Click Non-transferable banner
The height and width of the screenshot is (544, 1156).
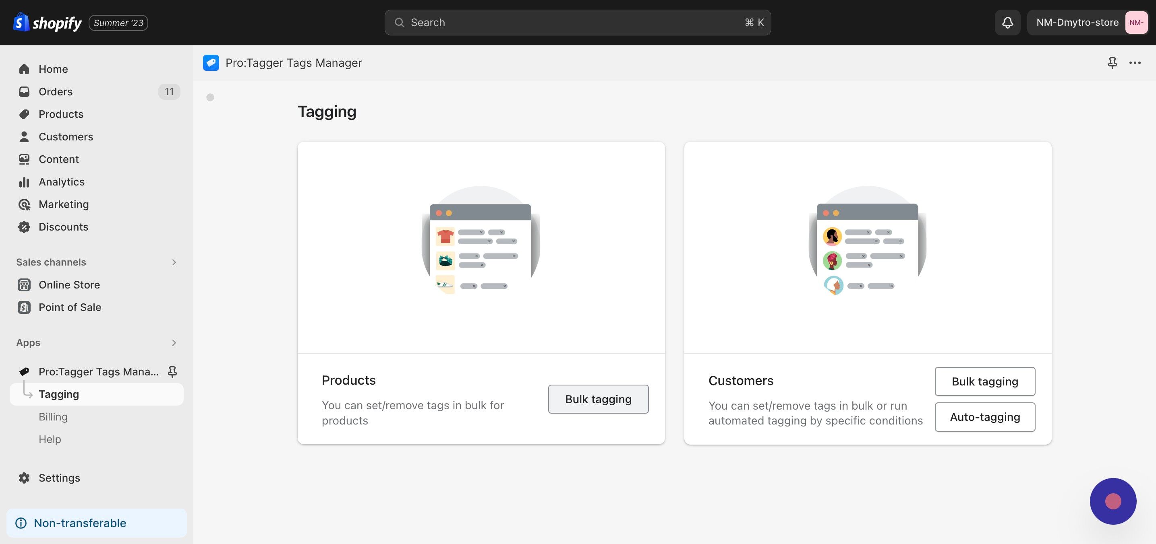97,523
